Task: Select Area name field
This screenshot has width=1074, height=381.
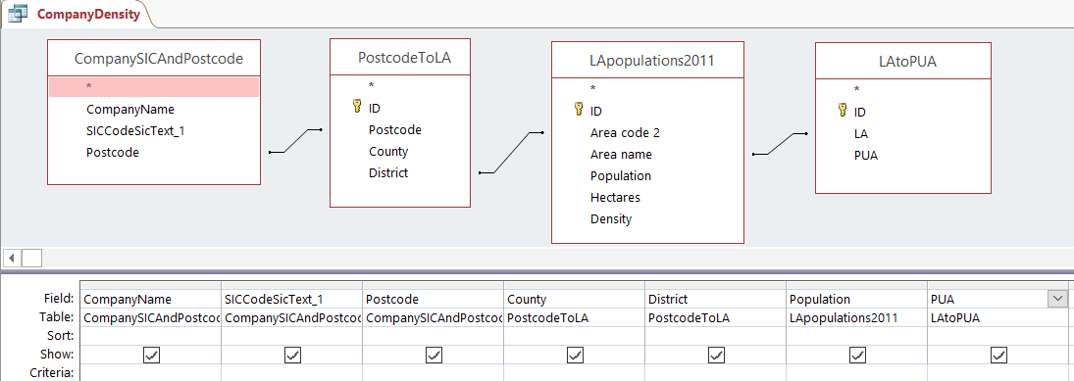Action: click(x=621, y=154)
